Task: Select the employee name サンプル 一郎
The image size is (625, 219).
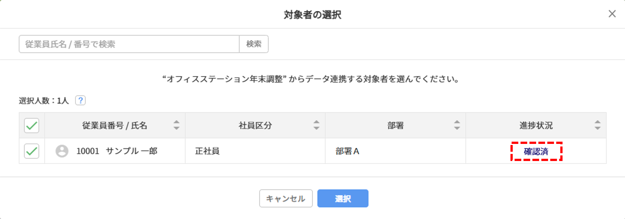Action: (x=132, y=151)
